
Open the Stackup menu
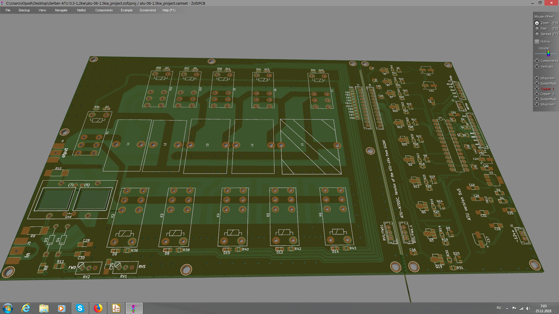point(24,10)
